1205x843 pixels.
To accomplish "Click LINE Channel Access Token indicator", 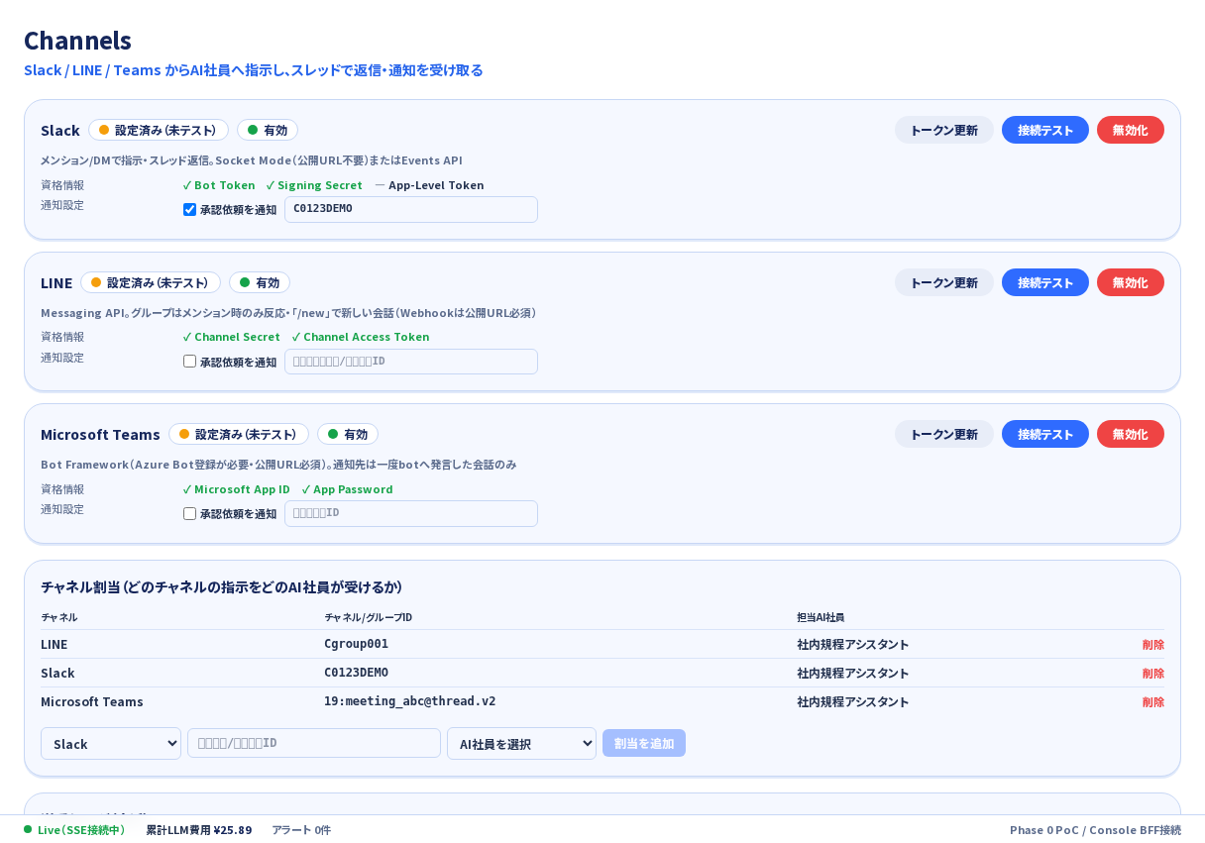I will (361, 337).
